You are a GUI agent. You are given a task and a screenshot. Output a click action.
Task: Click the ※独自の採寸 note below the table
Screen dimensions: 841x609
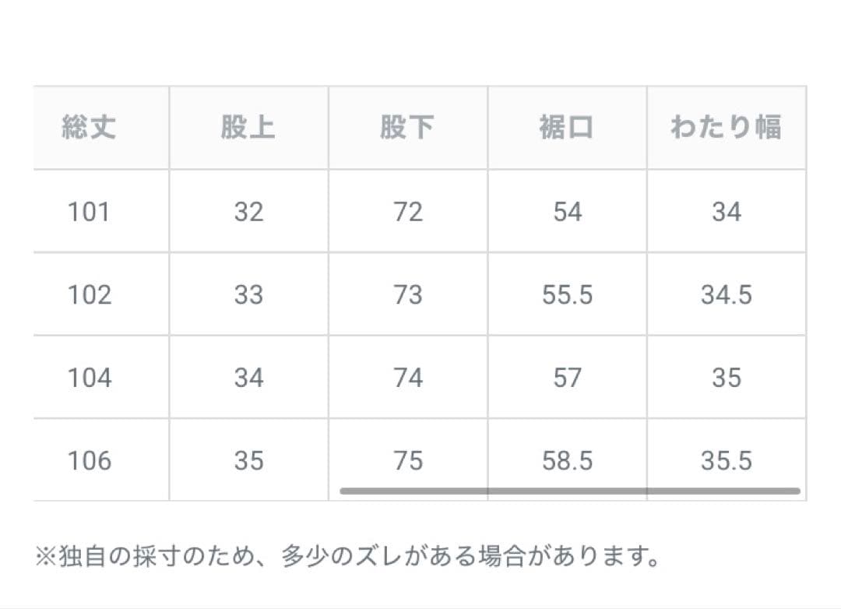pyautogui.click(x=347, y=558)
